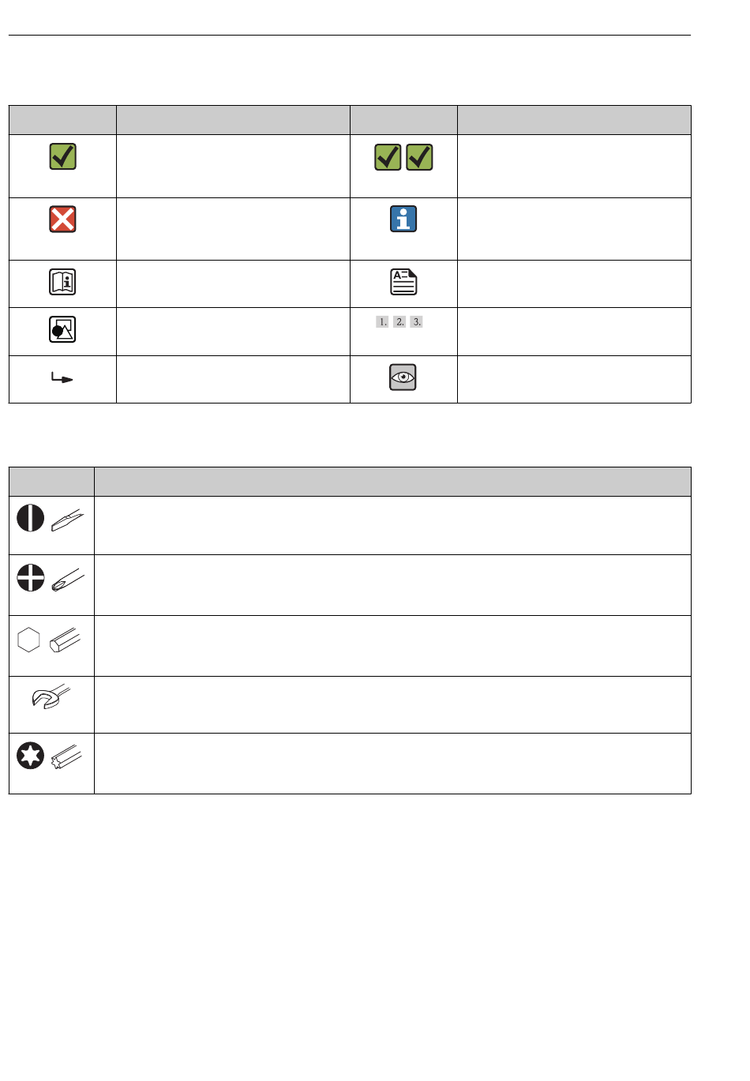The height and width of the screenshot is (1081, 750).
Task: Click the step number 2 marker
Action: click(399, 321)
